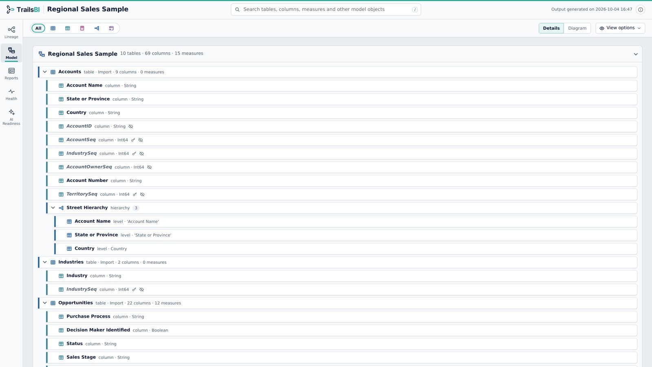This screenshot has height=367, width=652.
Task: Open the View options dropdown
Action: (x=620, y=28)
